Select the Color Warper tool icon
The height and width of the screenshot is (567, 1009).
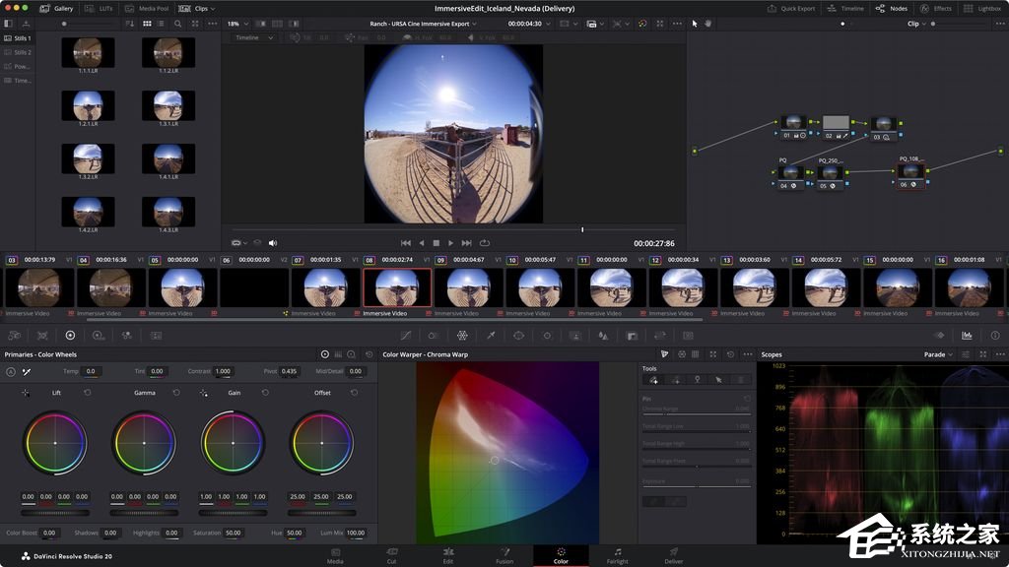coord(462,336)
